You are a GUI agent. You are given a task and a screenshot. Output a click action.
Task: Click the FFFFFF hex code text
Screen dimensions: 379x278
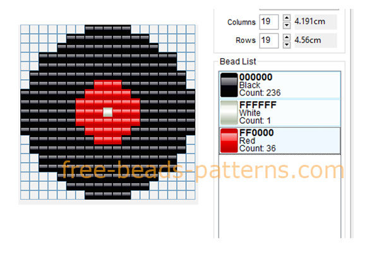click(258, 105)
